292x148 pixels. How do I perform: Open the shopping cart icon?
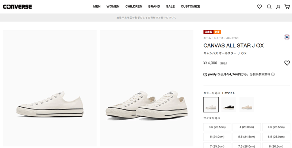coord(287,7)
